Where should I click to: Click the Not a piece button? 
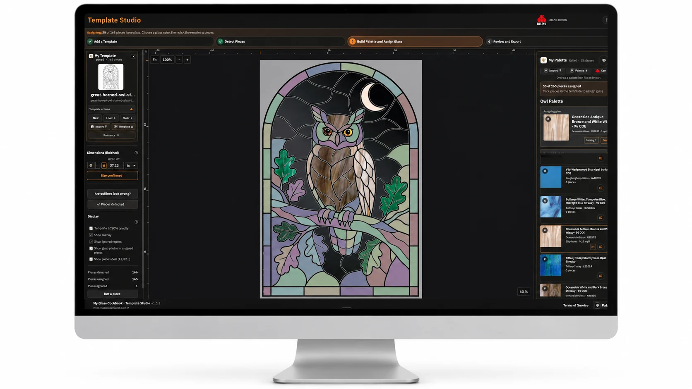(x=112, y=294)
